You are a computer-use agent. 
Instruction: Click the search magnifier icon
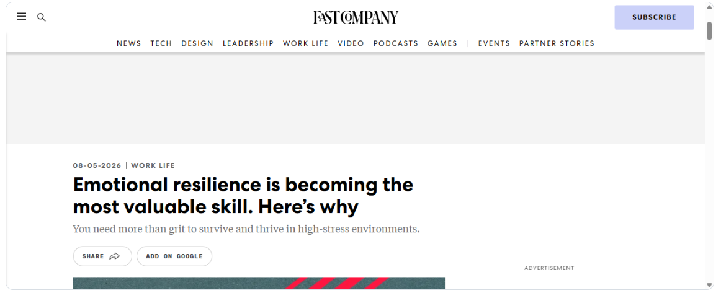(x=42, y=17)
